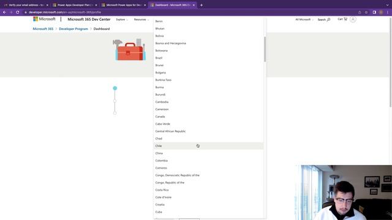
Task: Select Burkina Faso option
Action: [x=208, y=80]
